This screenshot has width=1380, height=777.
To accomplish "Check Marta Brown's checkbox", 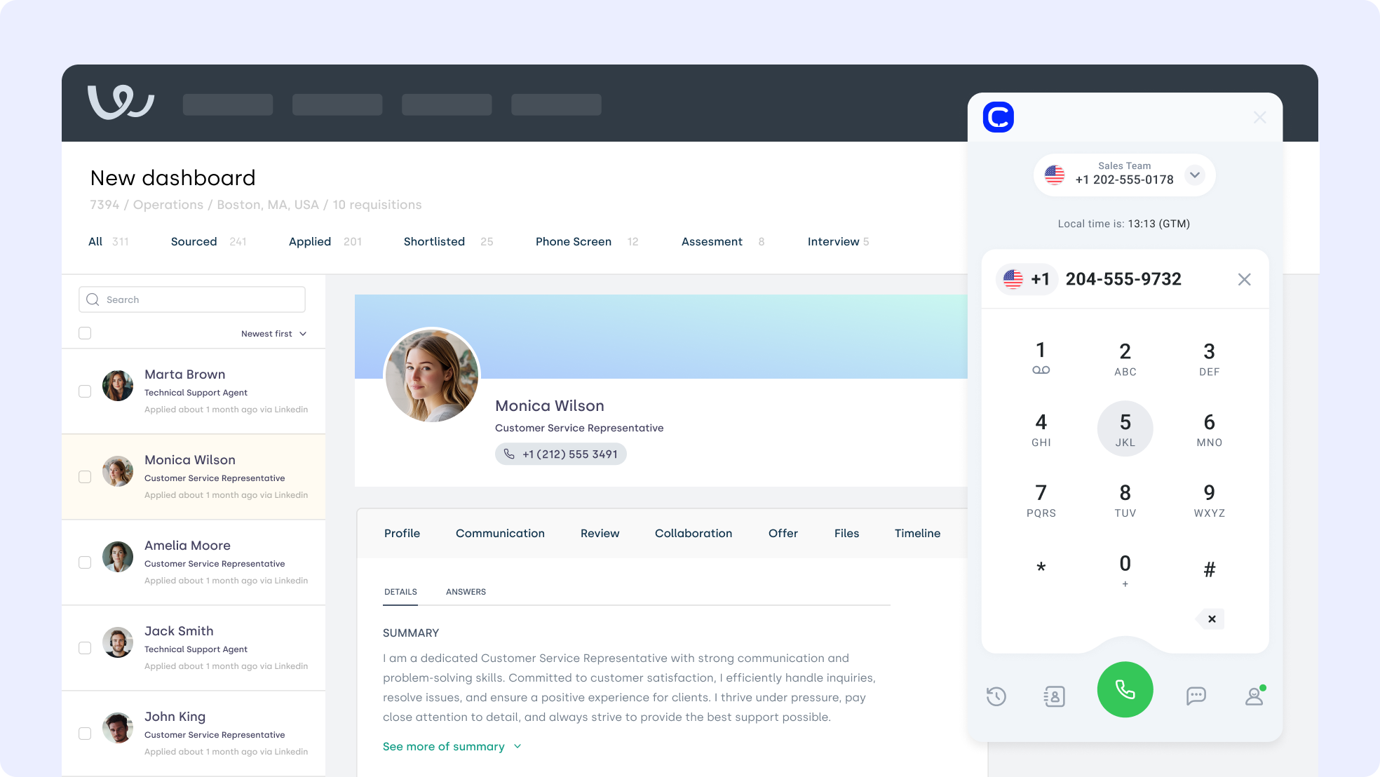I will point(85,391).
